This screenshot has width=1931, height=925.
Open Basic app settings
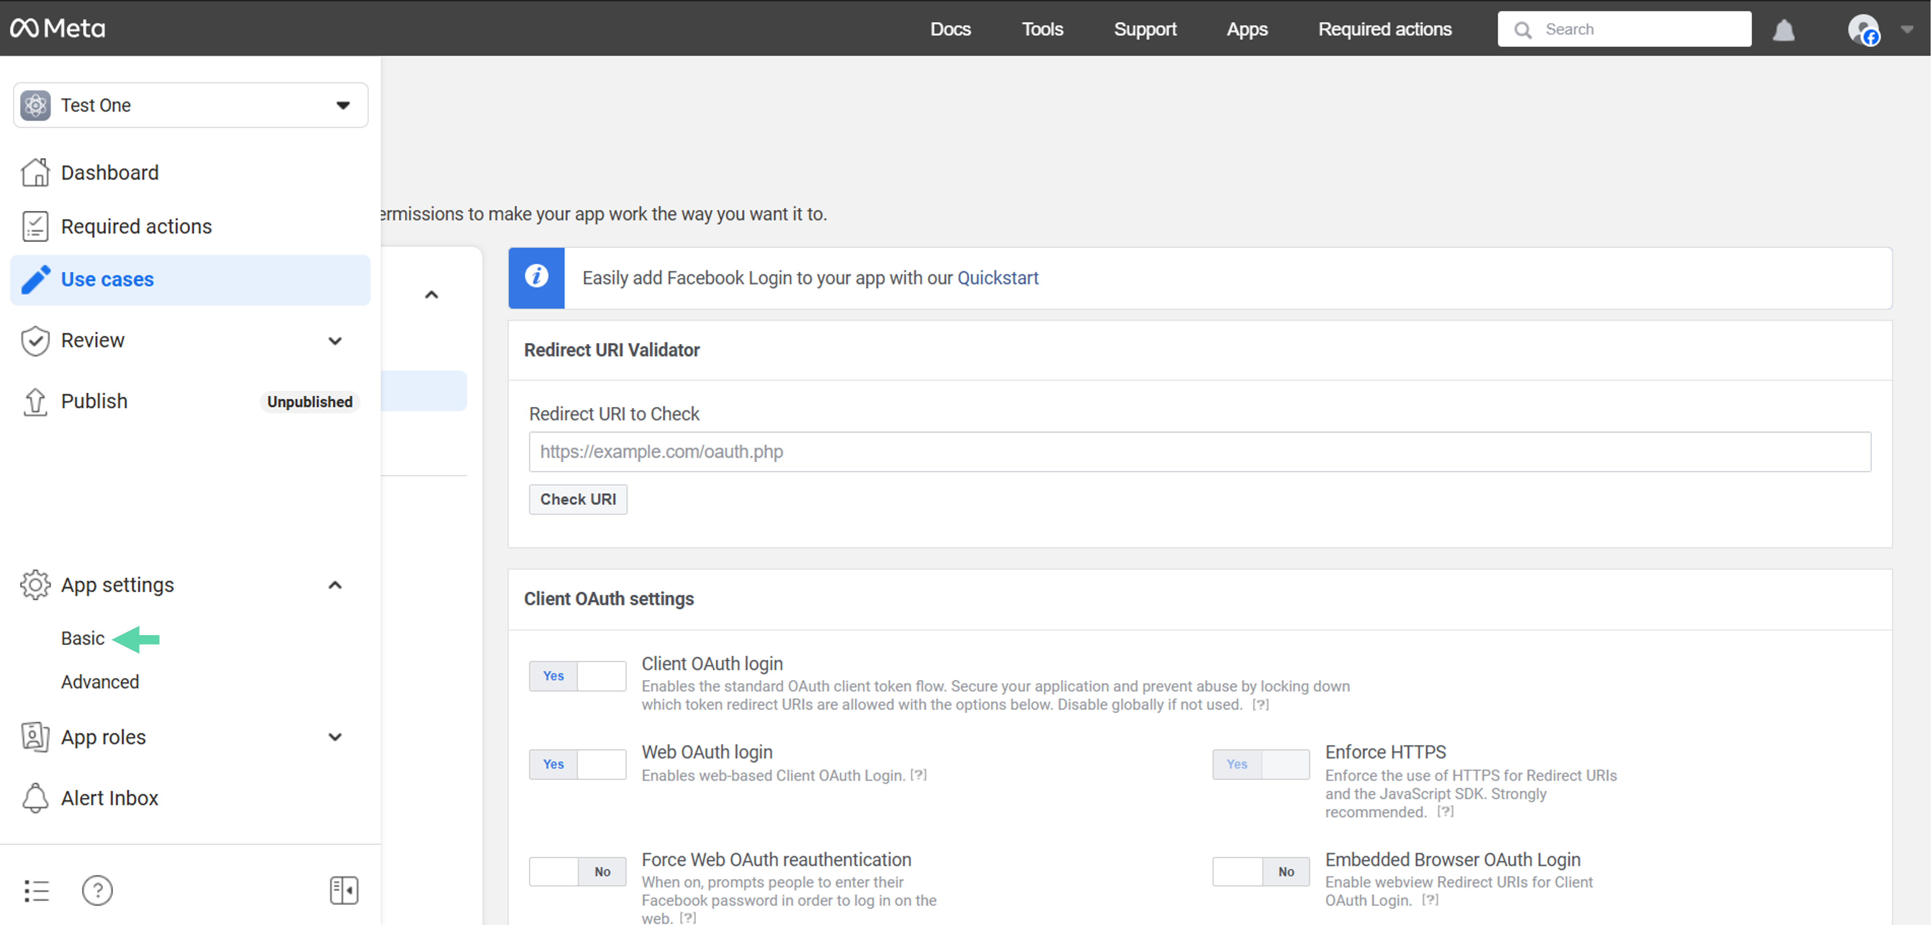[x=82, y=639]
